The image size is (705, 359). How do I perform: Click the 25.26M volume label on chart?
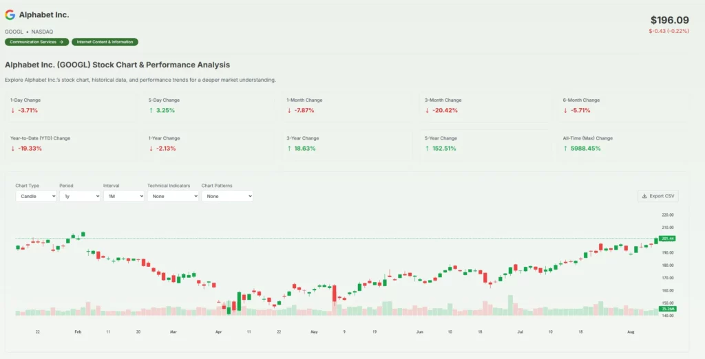(667, 309)
